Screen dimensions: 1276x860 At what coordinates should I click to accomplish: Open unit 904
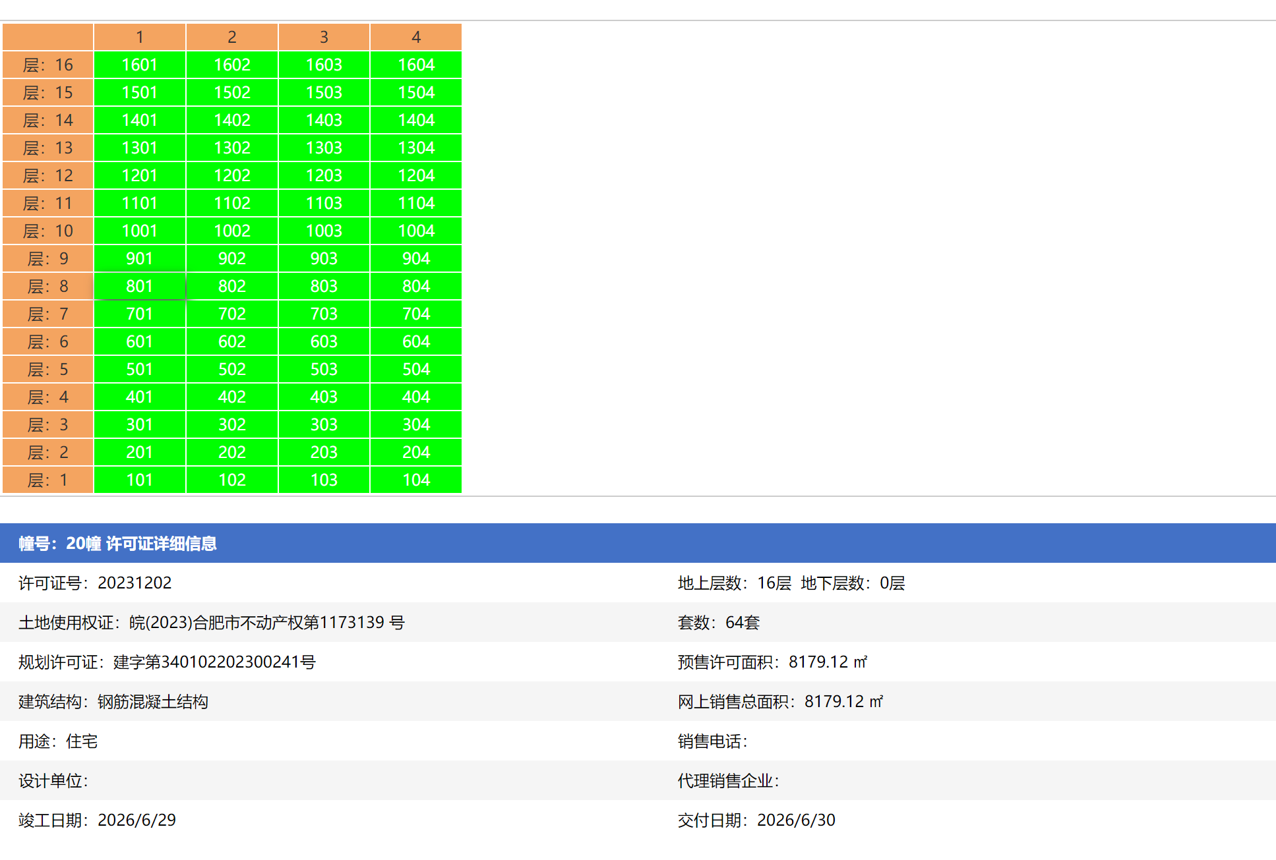[x=416, y=258]
